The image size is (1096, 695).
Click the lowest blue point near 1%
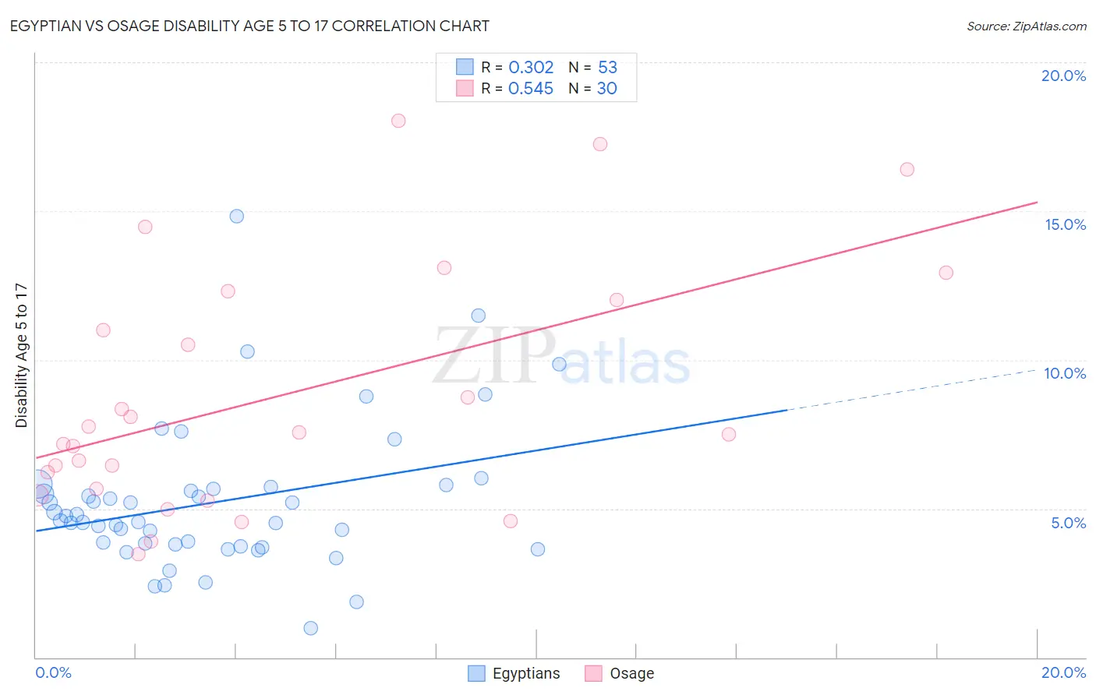(311, 628)
